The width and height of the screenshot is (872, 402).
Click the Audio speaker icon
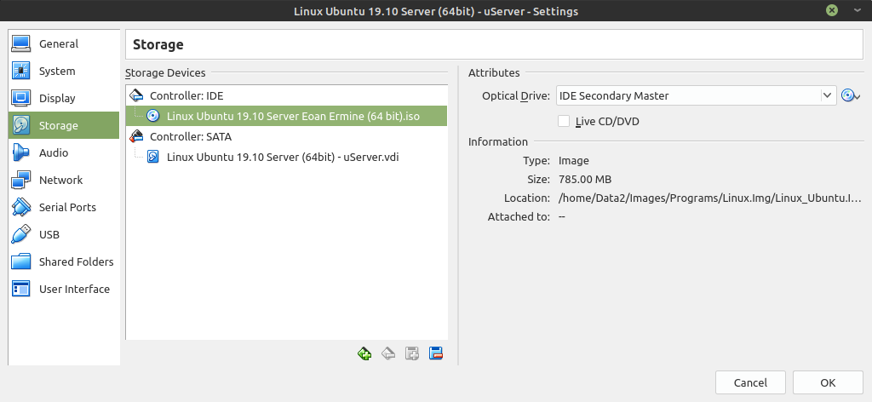(21, 153)
